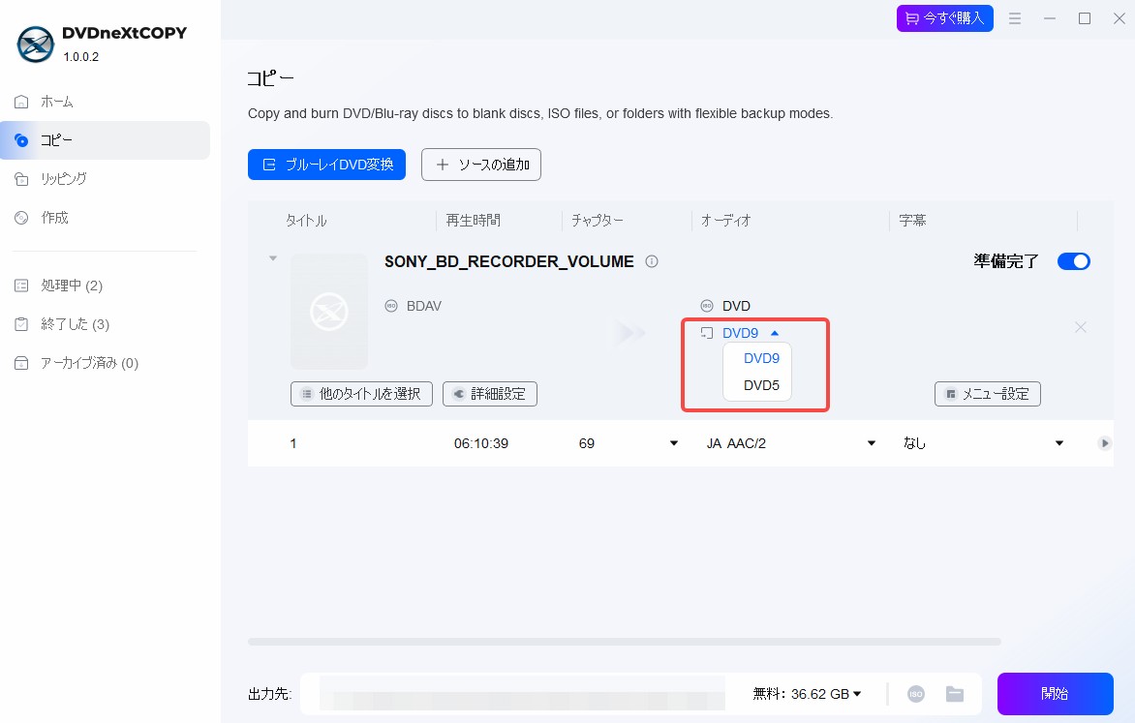The height and width of the screenshot is (723, 1135).
Task: Click 他のタイトルを選択 button
Action: pyautogui.click(x=361, y=394)
